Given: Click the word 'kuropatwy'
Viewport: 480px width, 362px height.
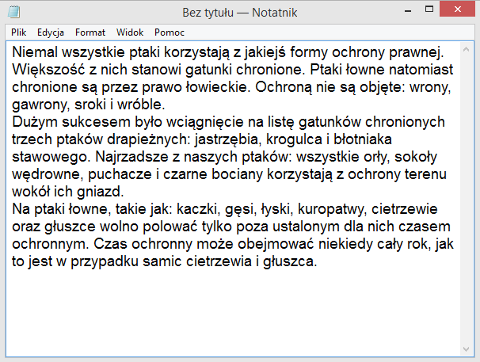Looking at the screenshot, I should click(x=332, y=209).
